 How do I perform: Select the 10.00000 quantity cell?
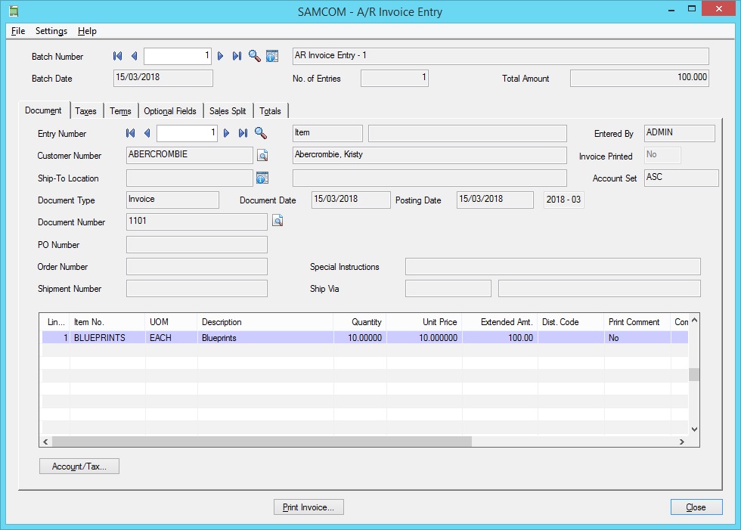(x=360, y=338)
